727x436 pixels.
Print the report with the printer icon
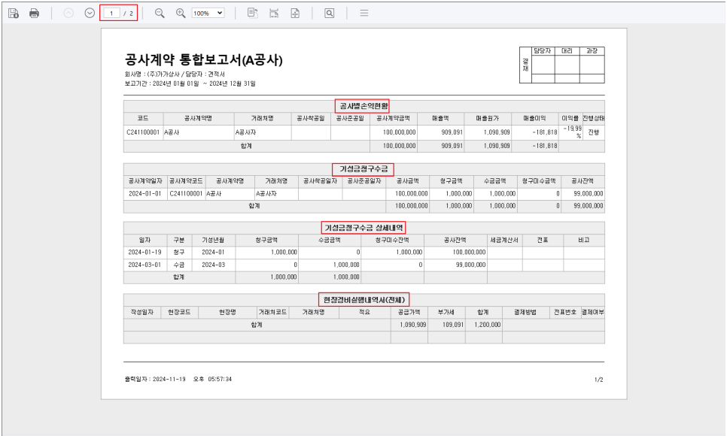[35, 13]
